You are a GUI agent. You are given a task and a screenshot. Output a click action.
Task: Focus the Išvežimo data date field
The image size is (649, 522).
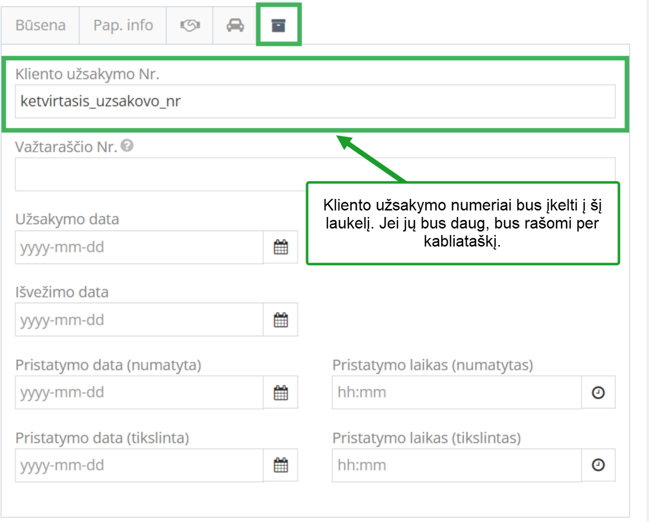[x=139, y=320]
